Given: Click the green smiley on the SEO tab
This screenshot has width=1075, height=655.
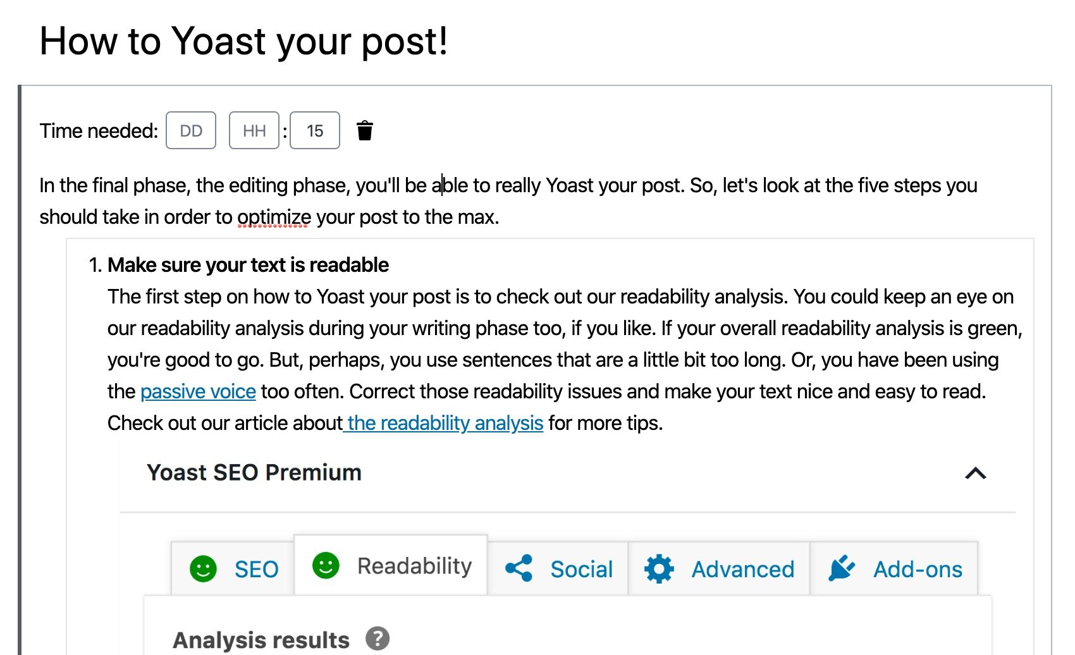Looking at the screenshot, I should 203,568.
